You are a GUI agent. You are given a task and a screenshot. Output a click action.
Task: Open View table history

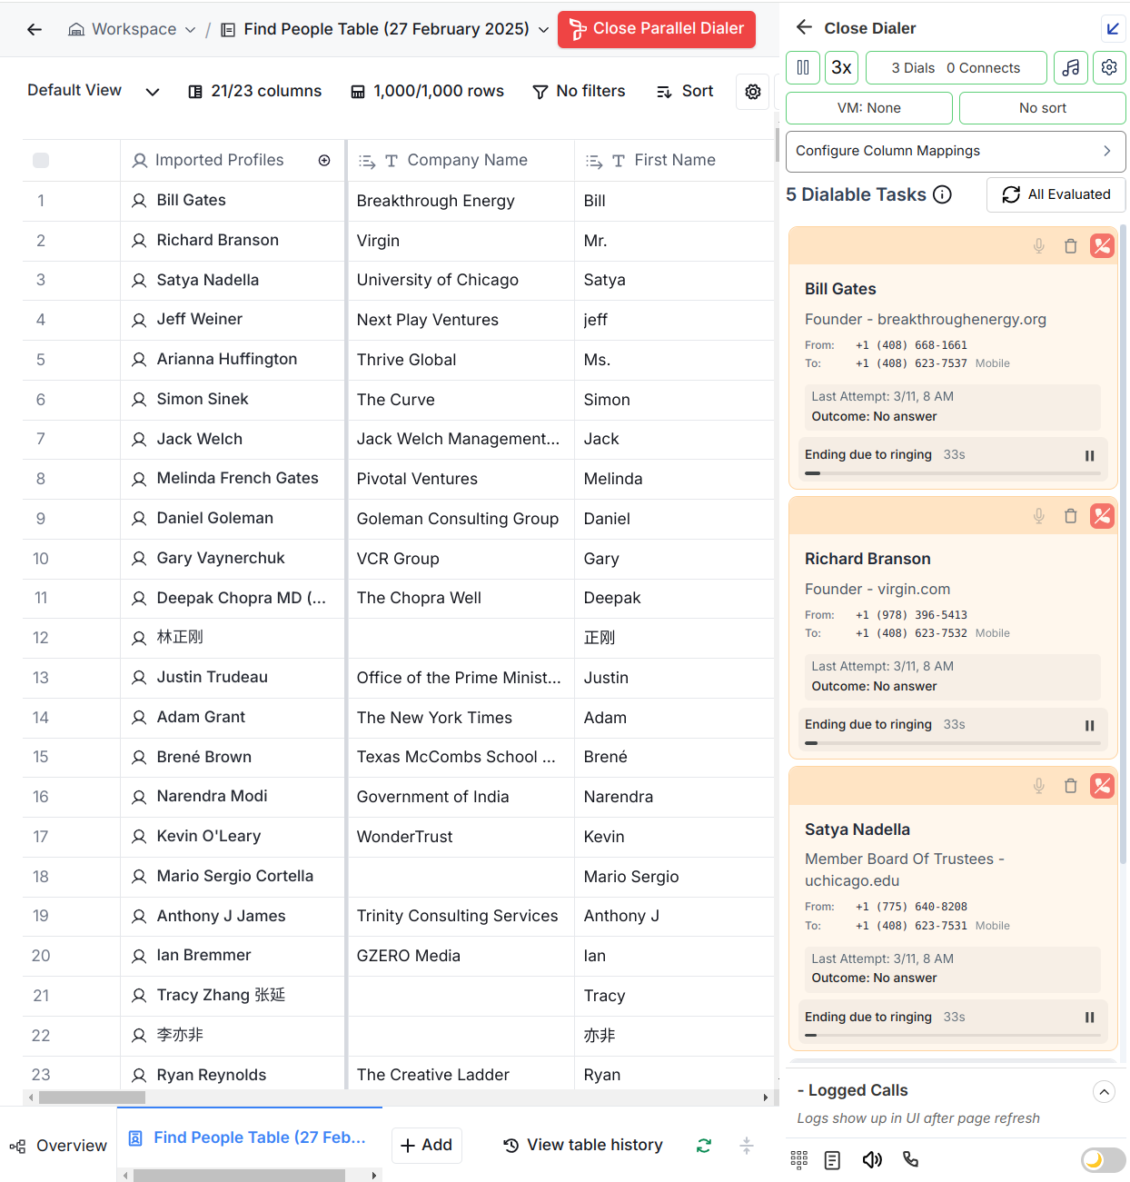click(x=583, y=1145)
